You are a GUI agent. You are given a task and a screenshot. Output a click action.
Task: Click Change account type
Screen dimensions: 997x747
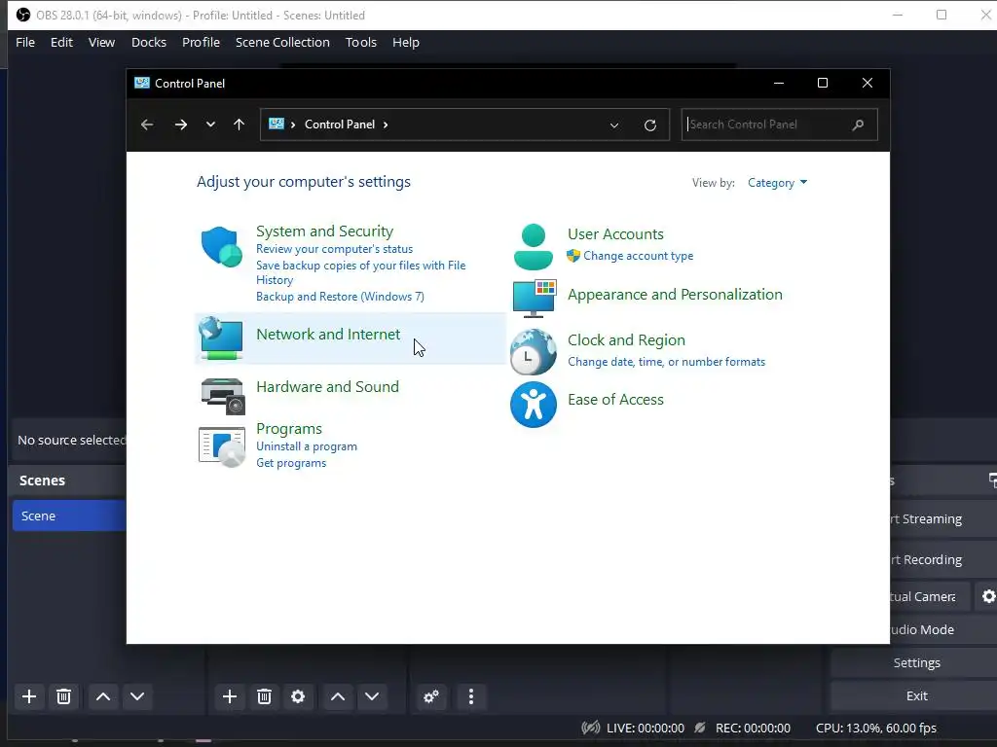[638, 256]
